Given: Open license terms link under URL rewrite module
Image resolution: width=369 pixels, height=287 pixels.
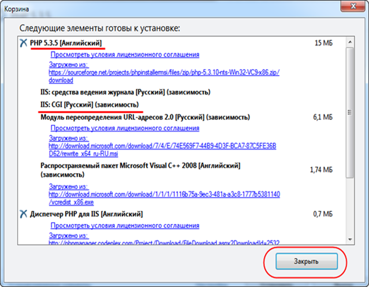Looking at the screenshot, I should [125, 128].
